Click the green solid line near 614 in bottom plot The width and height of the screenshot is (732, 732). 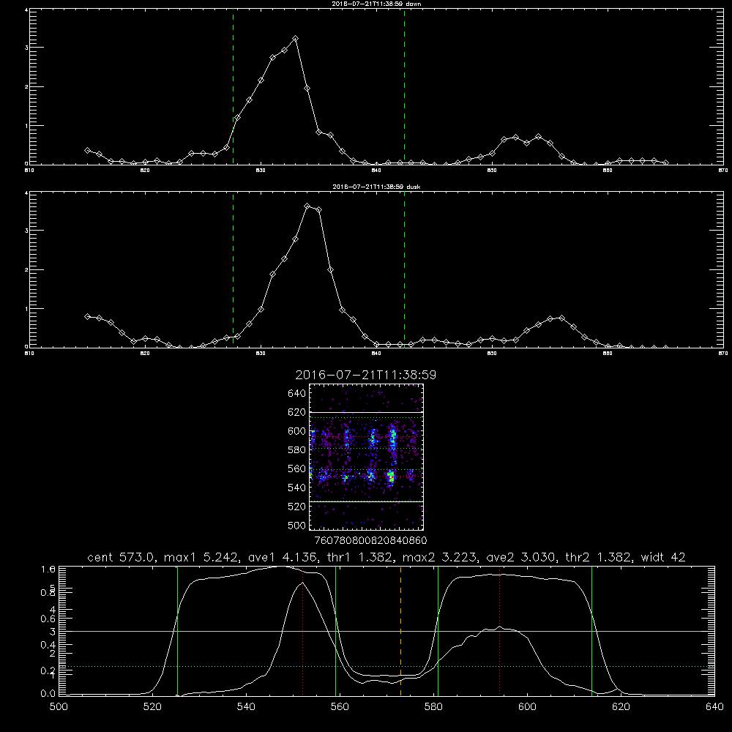pos(591,631)
